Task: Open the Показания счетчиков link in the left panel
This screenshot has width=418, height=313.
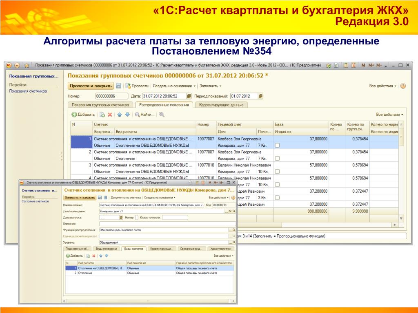Action: pyautogui.click(x=28, y=91)
